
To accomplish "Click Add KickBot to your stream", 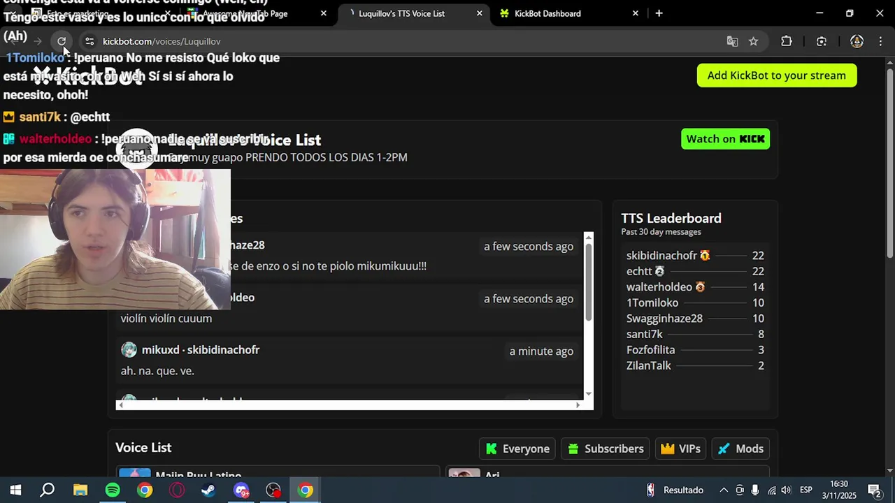I will (776, 75).
